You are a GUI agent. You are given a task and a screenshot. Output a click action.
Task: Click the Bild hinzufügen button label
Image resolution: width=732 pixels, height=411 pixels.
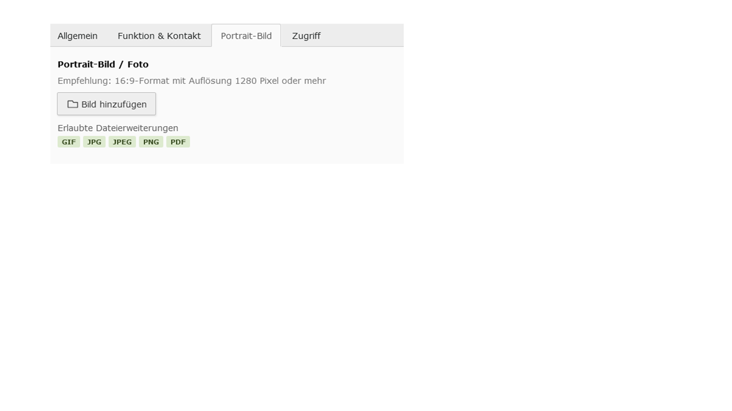click(x=114, y=104)
